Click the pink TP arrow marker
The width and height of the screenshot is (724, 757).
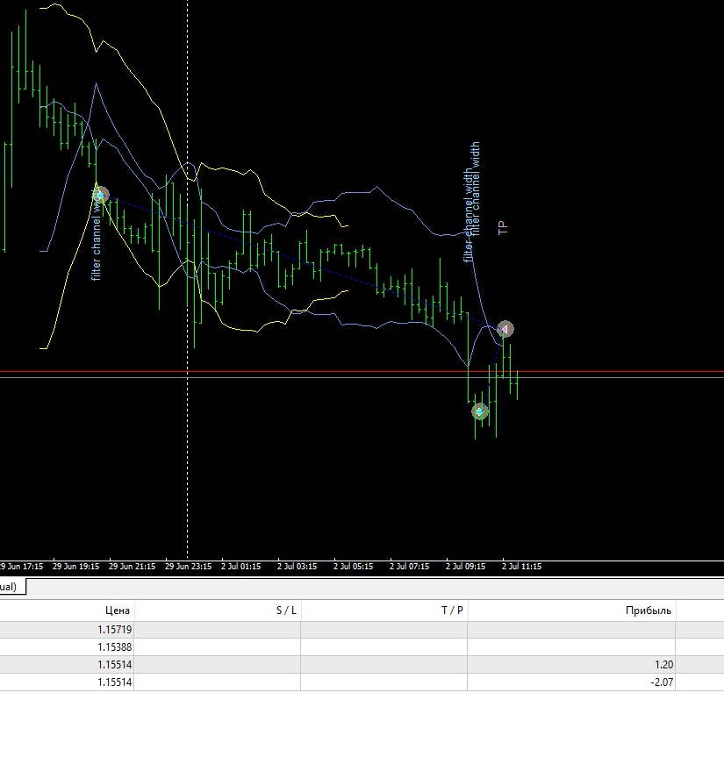[x=505, y=329]
